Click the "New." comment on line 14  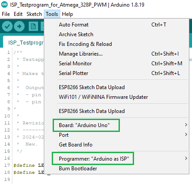pos(31,144)
